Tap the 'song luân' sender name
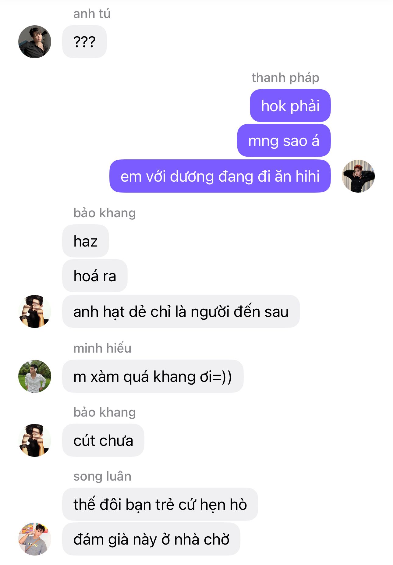This screenshot has width=393, height=565. [x=102, y=476]
